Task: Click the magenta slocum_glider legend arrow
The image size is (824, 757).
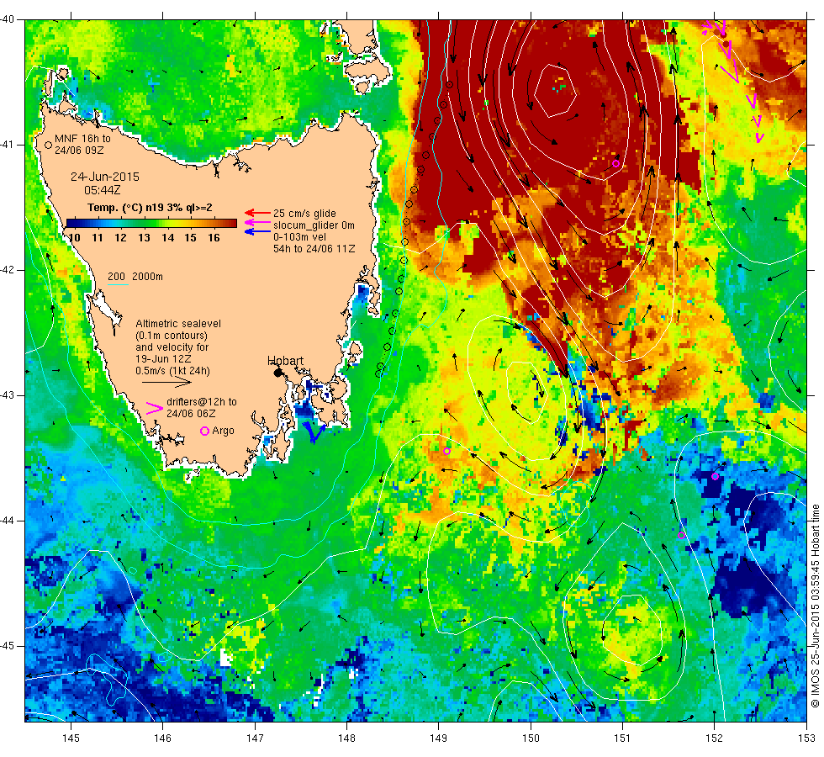Action: (x=257, y=223)
